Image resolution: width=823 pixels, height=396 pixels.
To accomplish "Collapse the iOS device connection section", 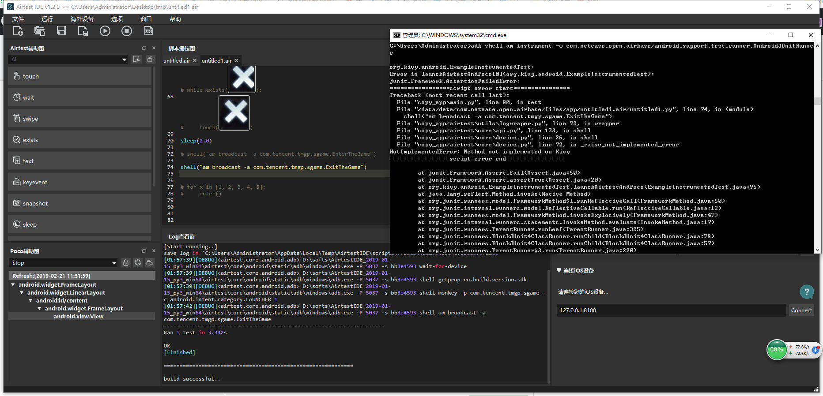I will (x=559, y=270).
